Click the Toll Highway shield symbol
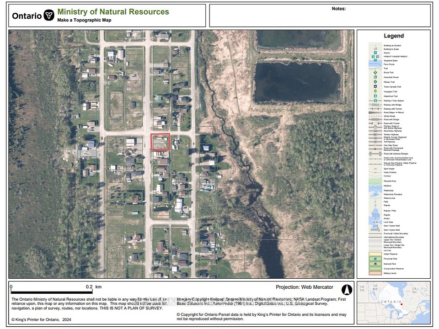Screen dimensions: 439x329 pos(375,142)
